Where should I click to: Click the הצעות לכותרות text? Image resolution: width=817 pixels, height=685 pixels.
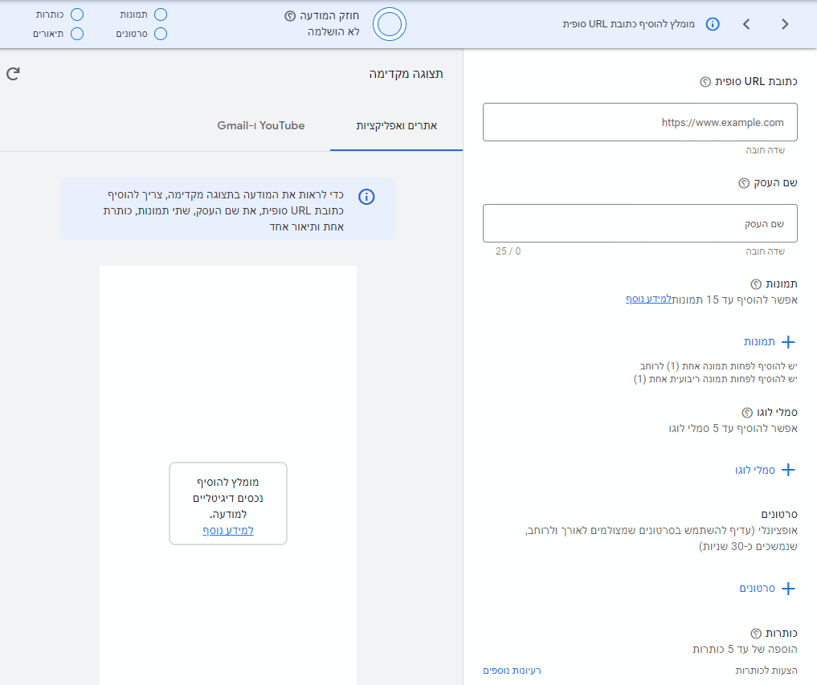[x=766, y=671]
